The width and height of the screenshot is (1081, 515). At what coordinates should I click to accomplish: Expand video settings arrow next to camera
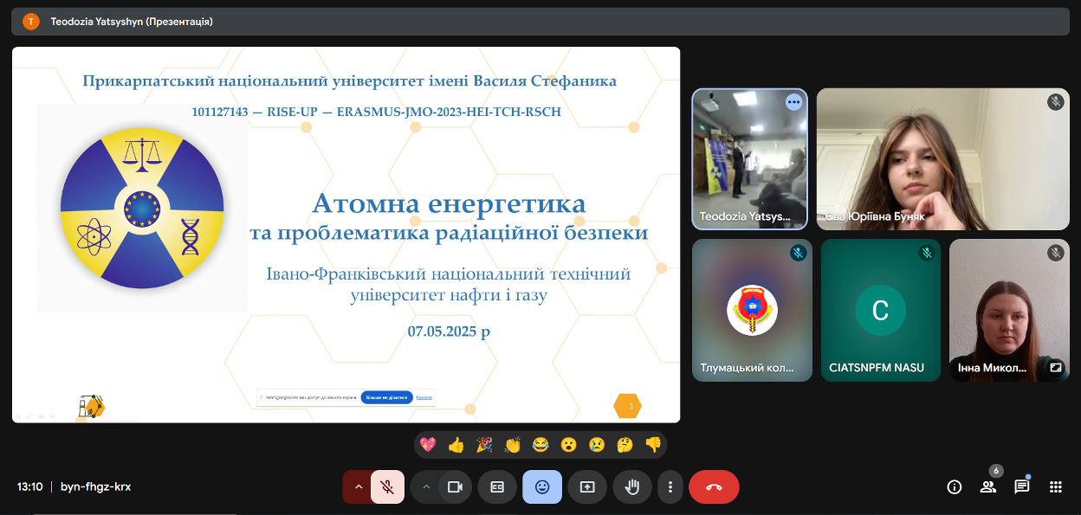tap(425, 487)
